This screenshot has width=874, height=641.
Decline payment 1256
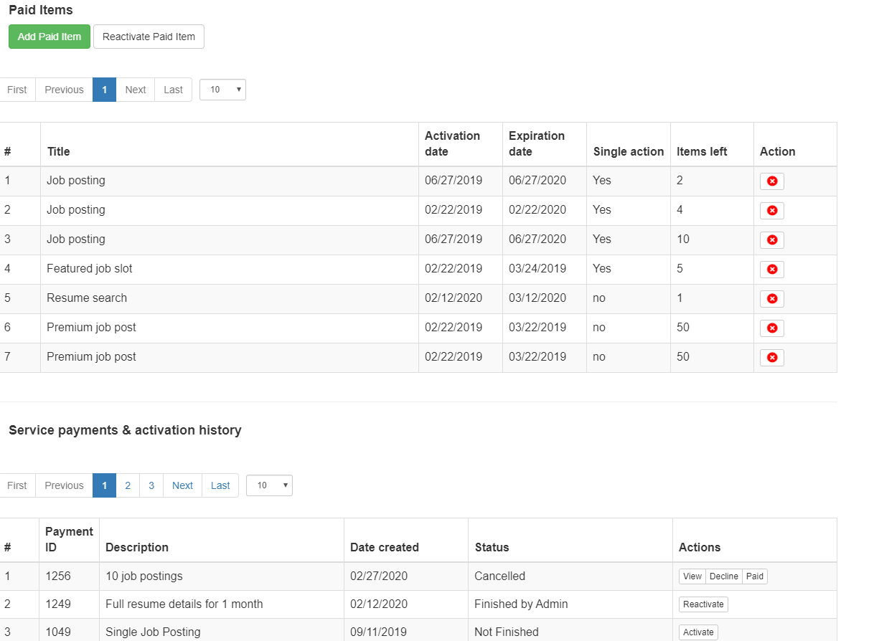723,576
